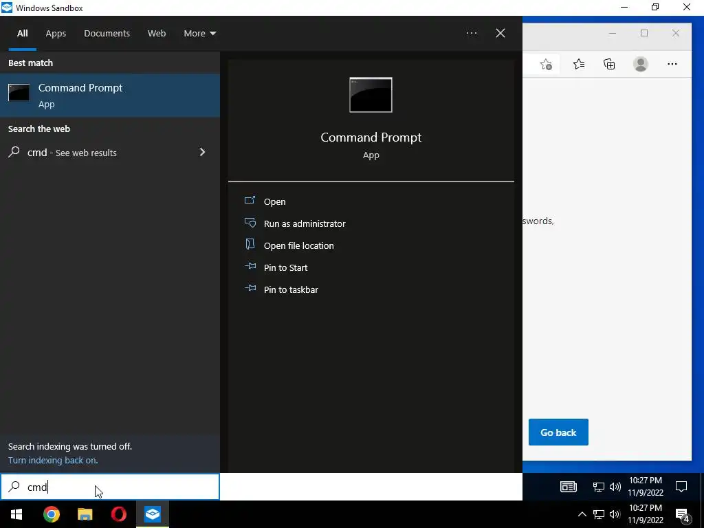
Task: Open Collections icon in Edge
Action: click(609, 64)
